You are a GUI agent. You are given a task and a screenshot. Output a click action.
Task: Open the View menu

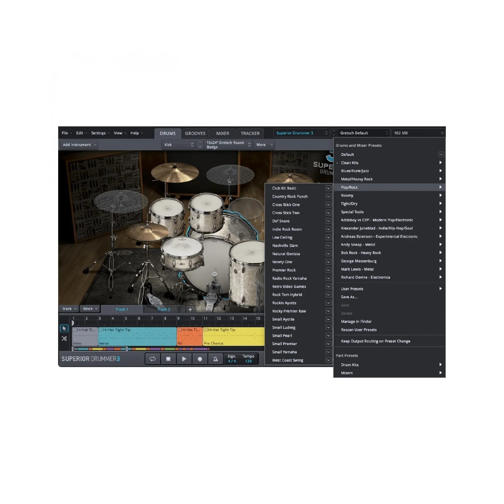pyautogui.click(x=120, y=133)
